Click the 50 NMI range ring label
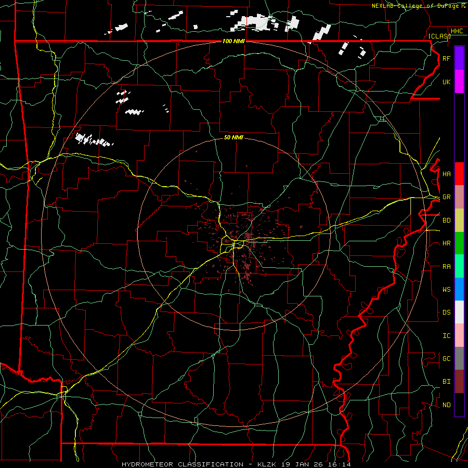 (233, 137)
